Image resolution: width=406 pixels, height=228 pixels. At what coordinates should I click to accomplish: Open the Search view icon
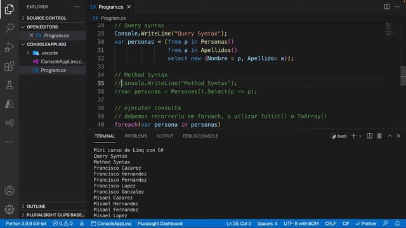point(10,28)
